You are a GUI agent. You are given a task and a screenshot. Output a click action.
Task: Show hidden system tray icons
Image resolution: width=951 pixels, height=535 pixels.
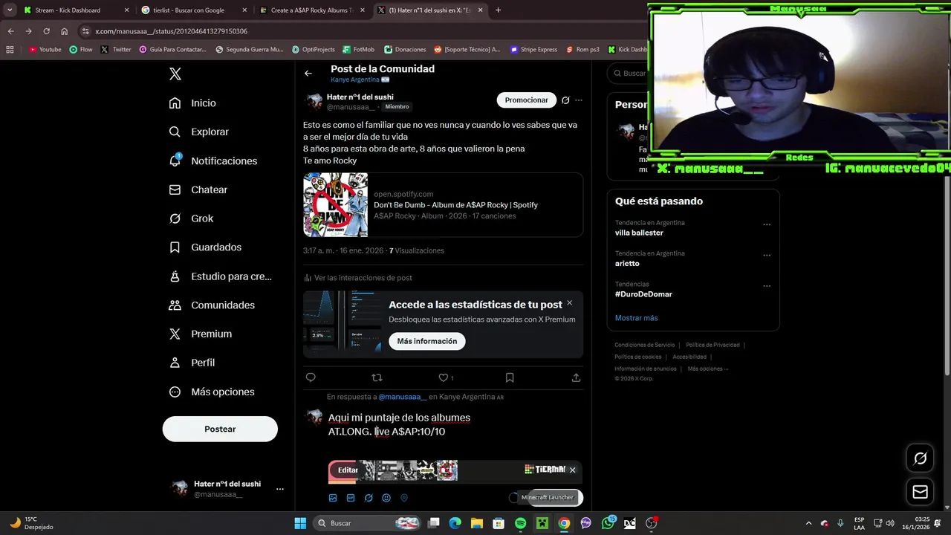click(x=809, y=523)
